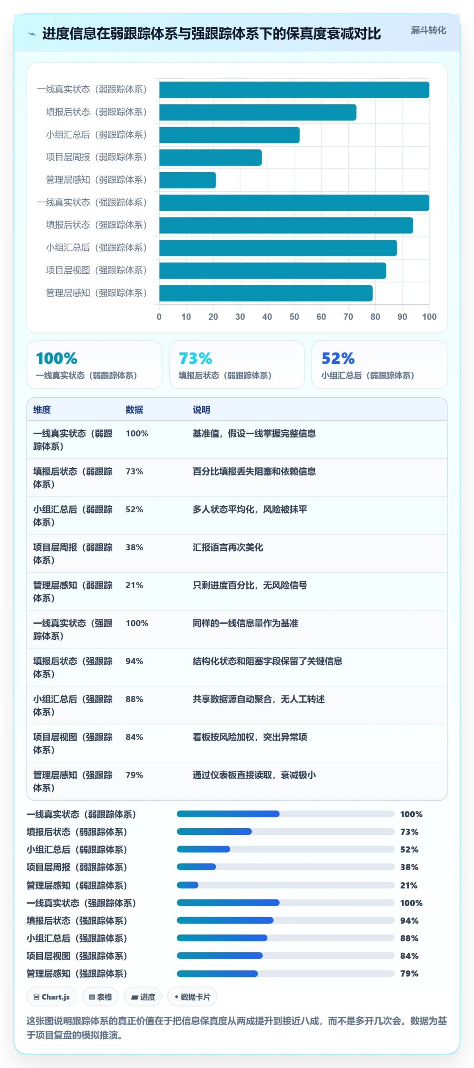Click chart bar for 小组汇总后（强跟踪体系）
Screen dimensions: 474x1068
278,248
